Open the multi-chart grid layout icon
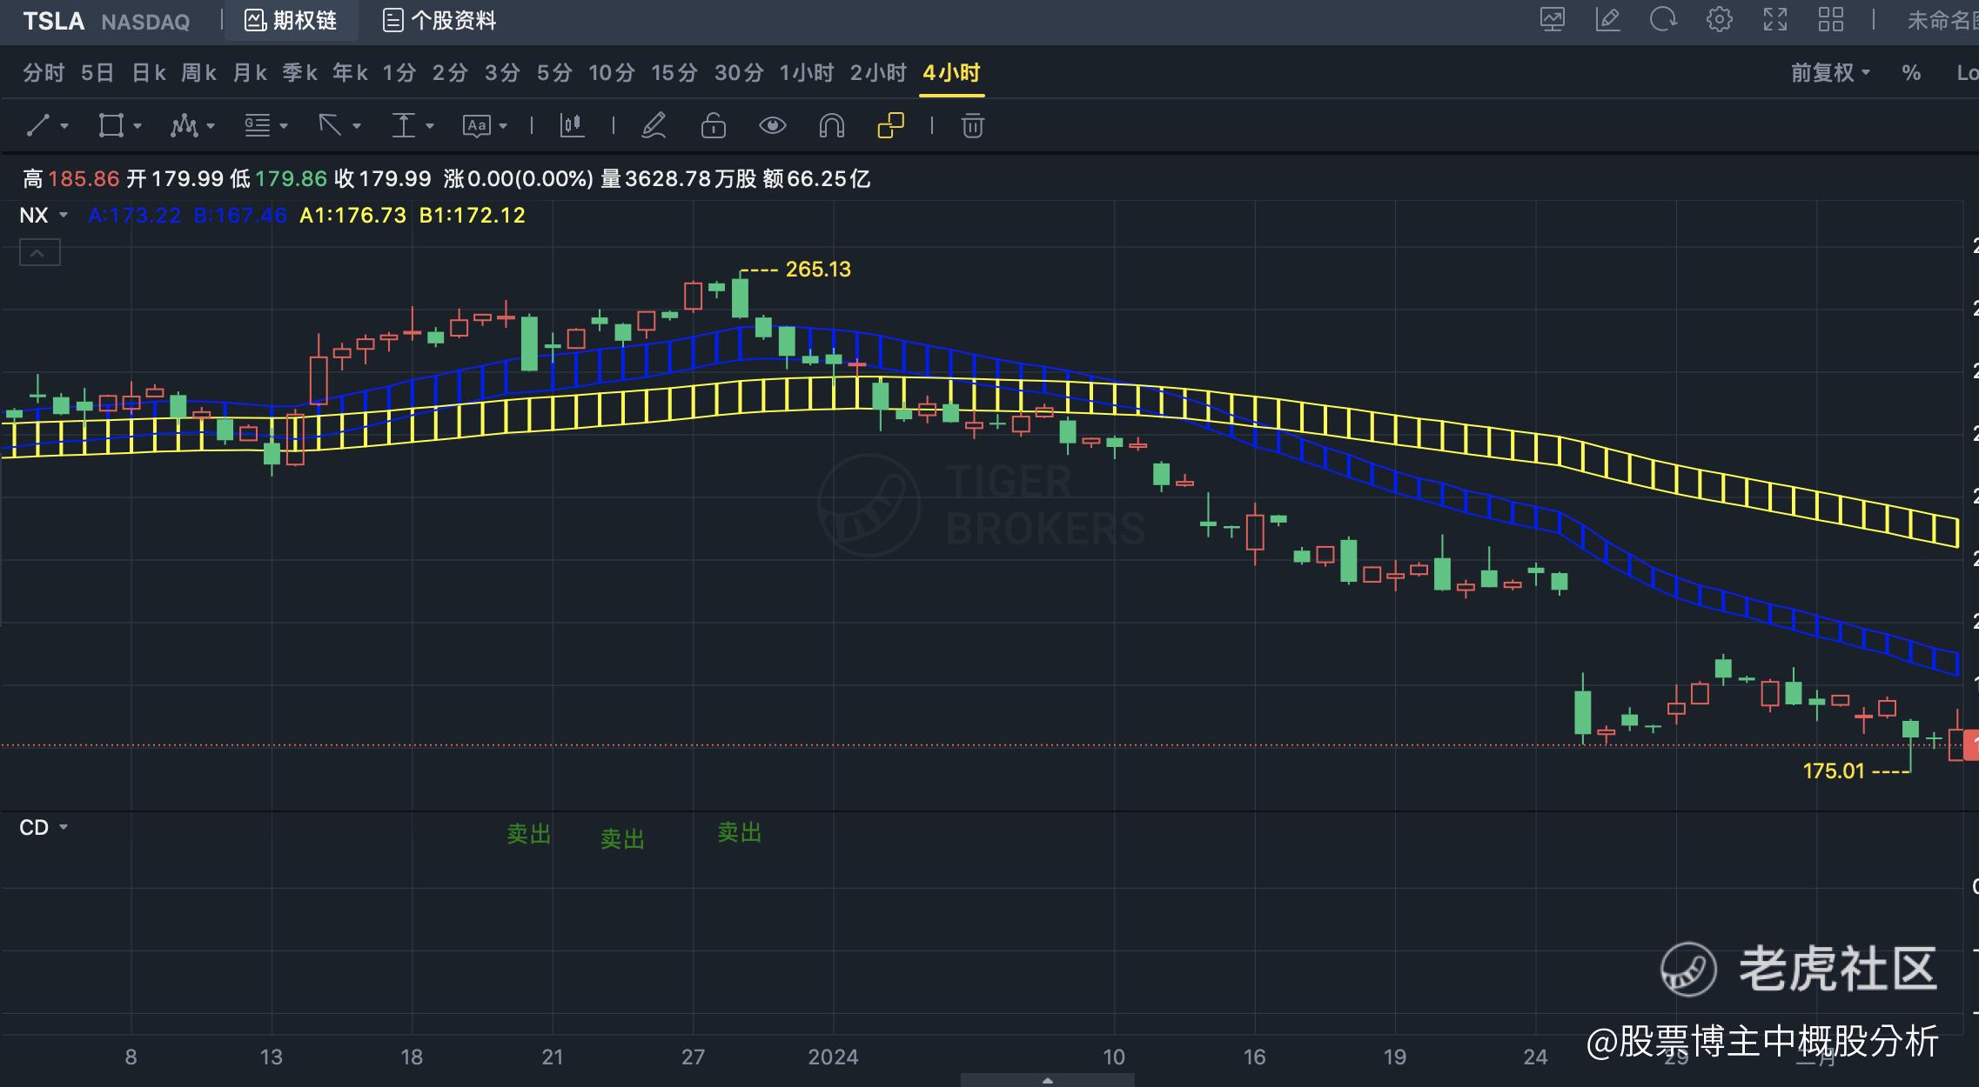 1830,20
